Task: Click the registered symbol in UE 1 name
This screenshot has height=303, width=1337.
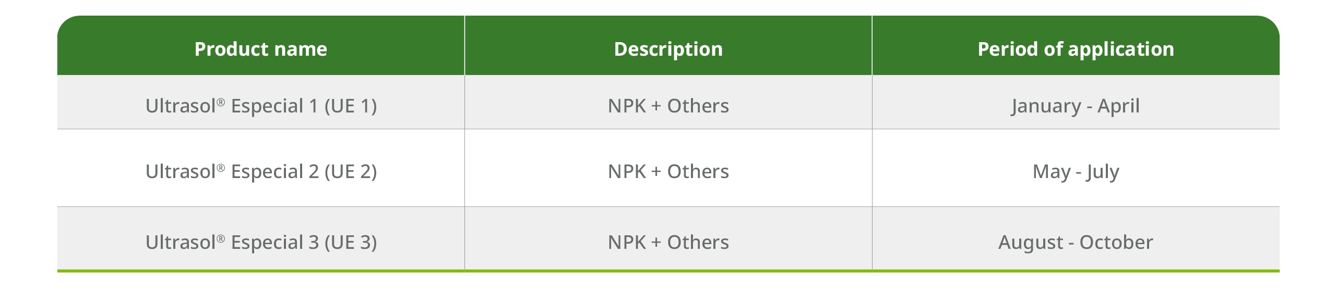Action: tap(221, 102)
